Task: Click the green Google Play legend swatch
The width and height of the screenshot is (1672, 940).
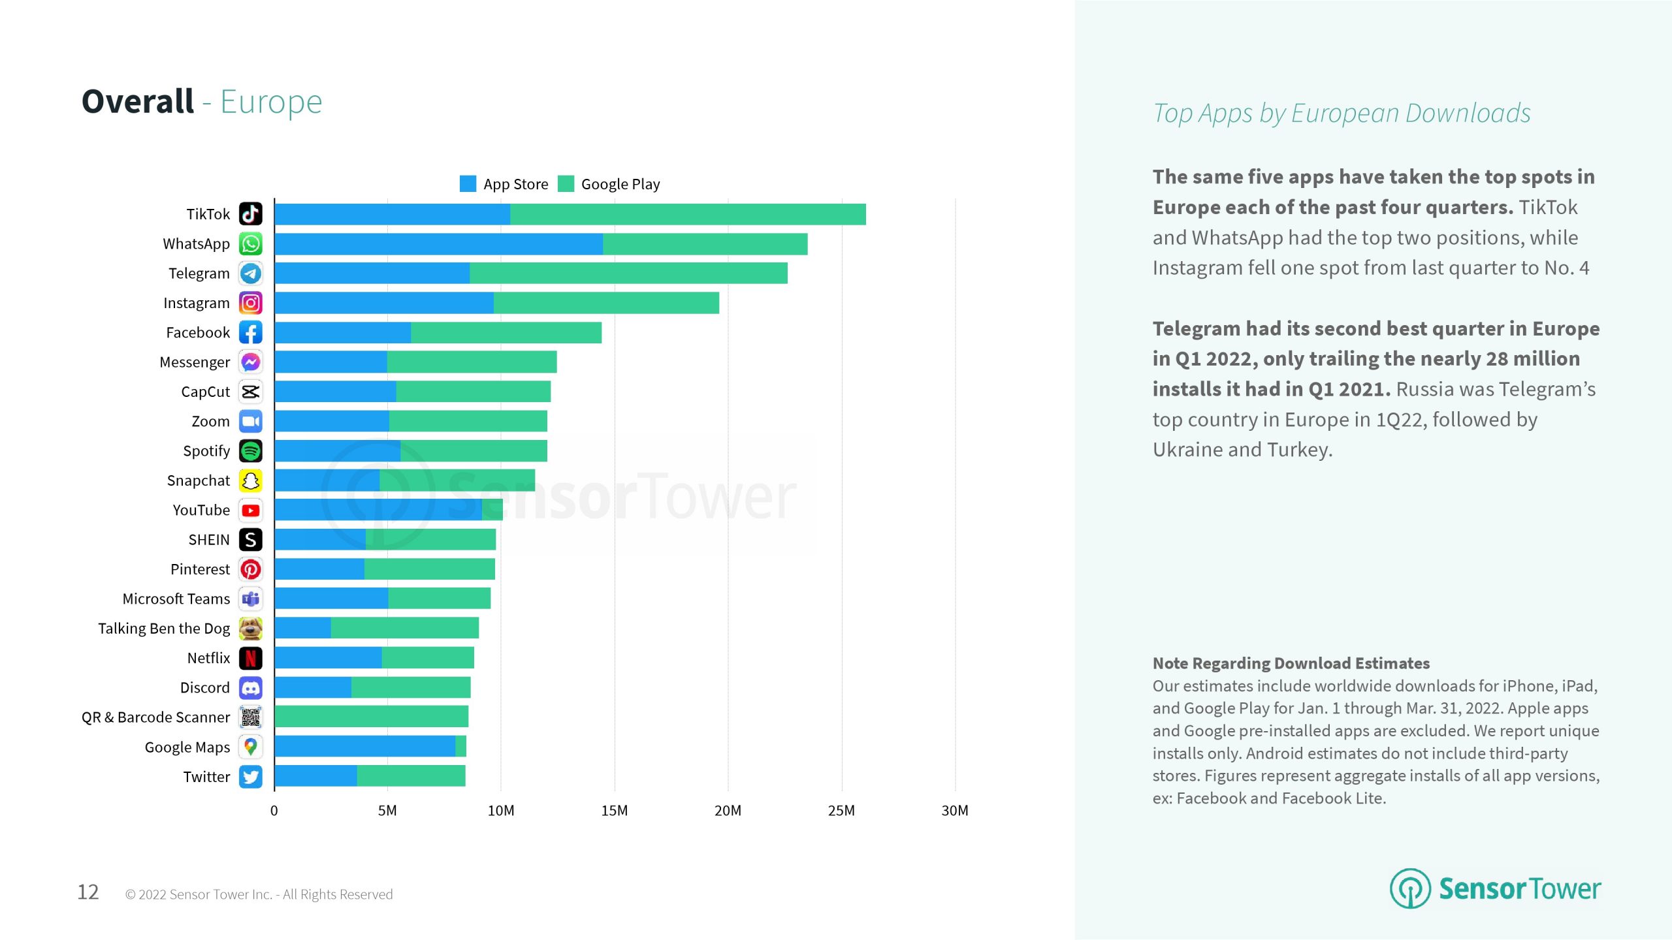Action: click(x=566, y=184)
